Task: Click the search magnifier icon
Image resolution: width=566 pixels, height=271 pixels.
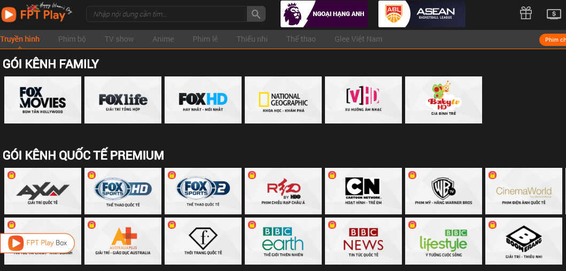Action: coord(256,14)
